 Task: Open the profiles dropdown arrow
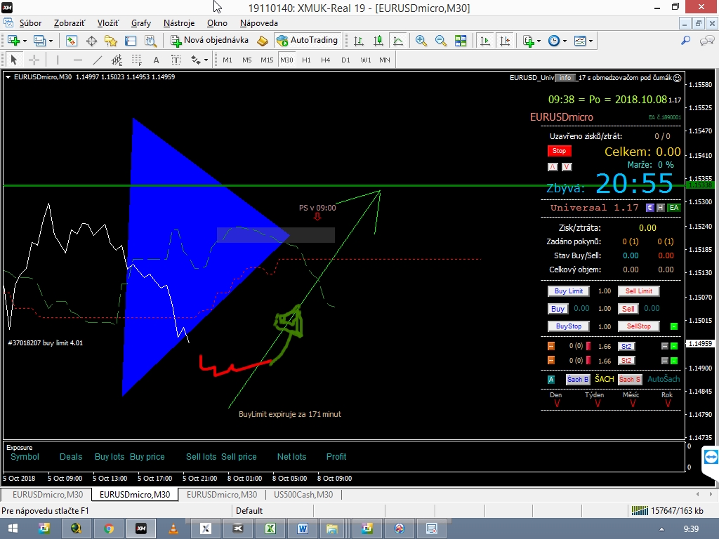coord(51,41)
